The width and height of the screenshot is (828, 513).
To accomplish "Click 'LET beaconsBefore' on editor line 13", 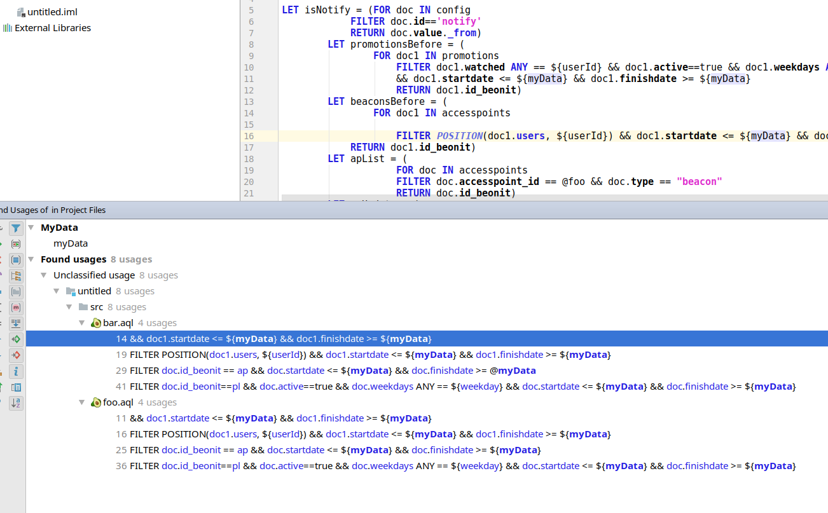I will click(379, 102).
